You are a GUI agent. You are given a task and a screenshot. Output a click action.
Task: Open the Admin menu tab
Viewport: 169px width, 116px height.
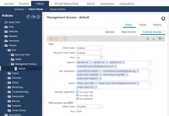[91, 4]
